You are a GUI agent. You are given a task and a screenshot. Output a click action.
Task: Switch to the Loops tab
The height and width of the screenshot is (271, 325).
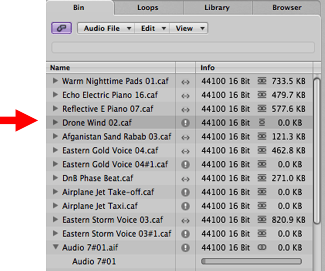coord(148,7)
